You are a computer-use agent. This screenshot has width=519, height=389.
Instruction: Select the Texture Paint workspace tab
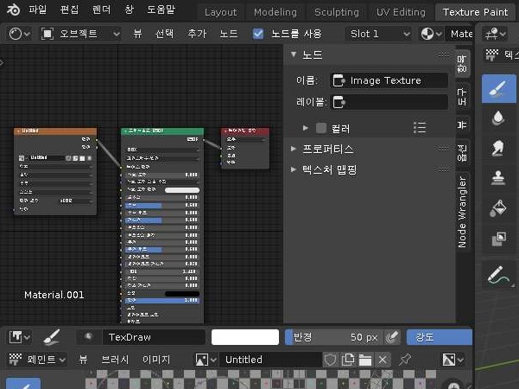(475, 12)
